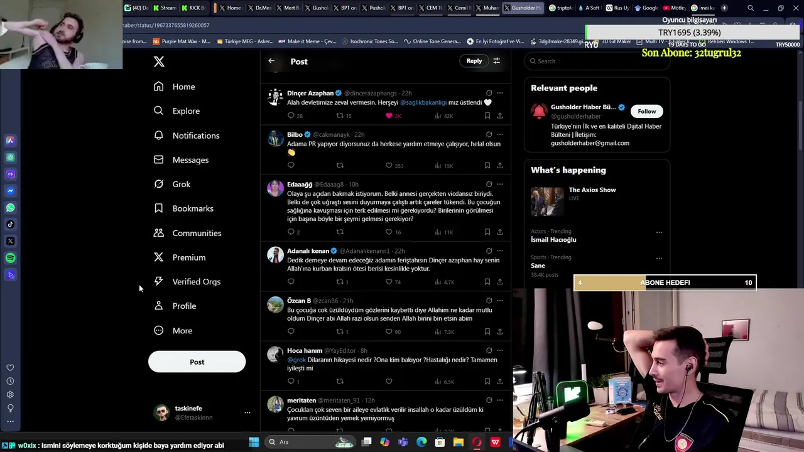
Task: Open browser sidebar settings gear
Action: point(10,394)
